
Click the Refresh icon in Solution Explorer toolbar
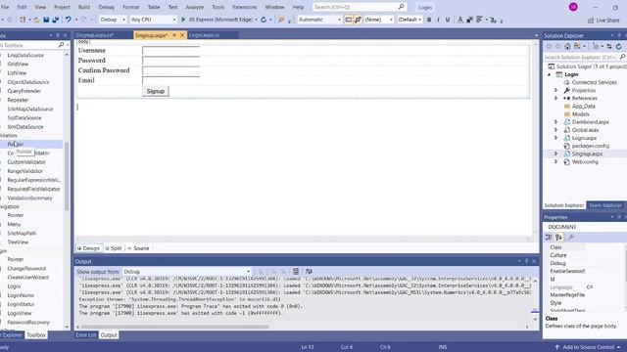618,46
